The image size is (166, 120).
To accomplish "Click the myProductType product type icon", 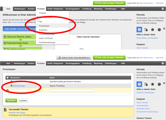I will click(11, 86).
